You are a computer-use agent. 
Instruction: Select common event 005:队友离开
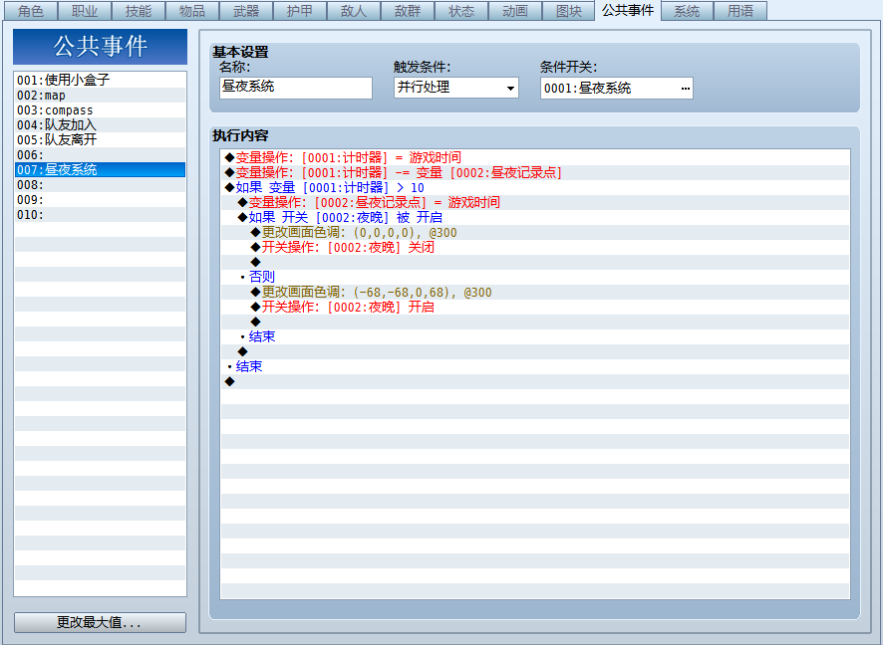click(x=101, y=139)
